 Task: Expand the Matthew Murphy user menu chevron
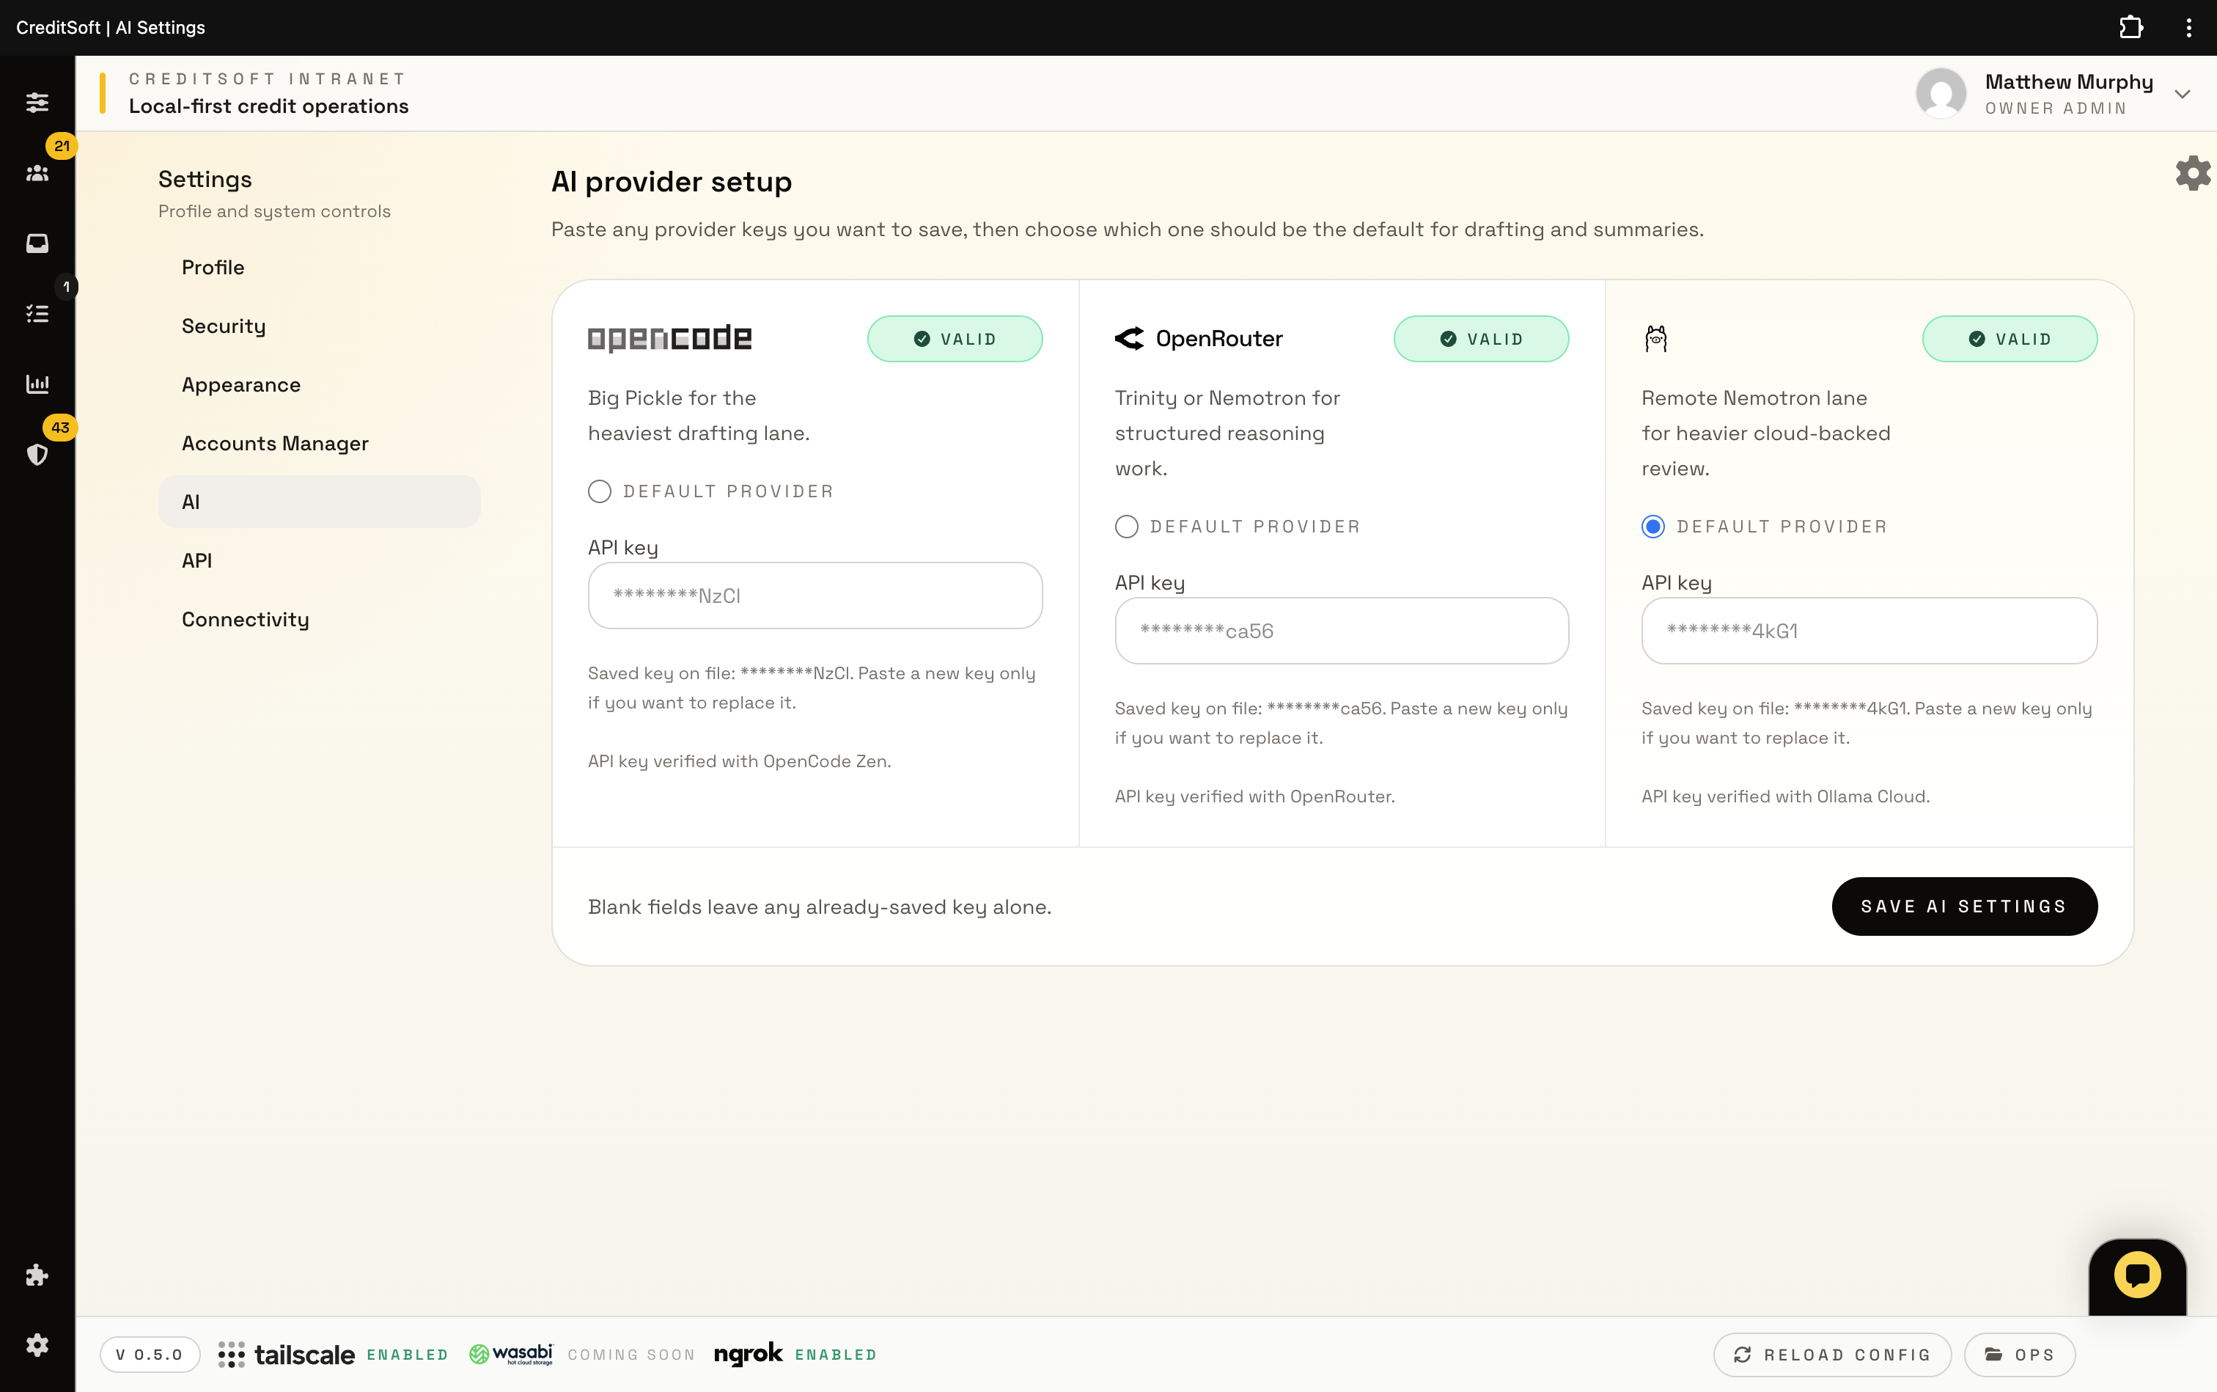2182,94
